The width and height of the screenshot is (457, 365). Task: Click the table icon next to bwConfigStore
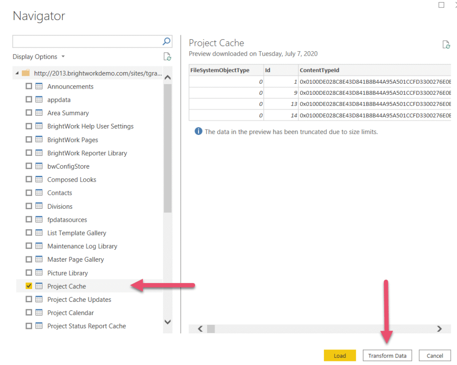39,166
